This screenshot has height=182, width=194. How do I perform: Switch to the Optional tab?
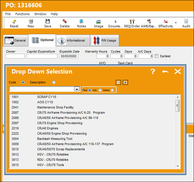tap(42, 40)
